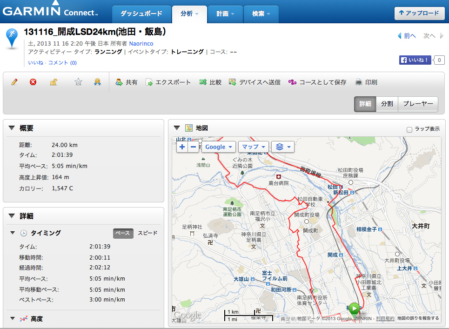Click the Facebook いいね！ button
Viewport: 449px width, 329px height.
click(x=415, y=60)
